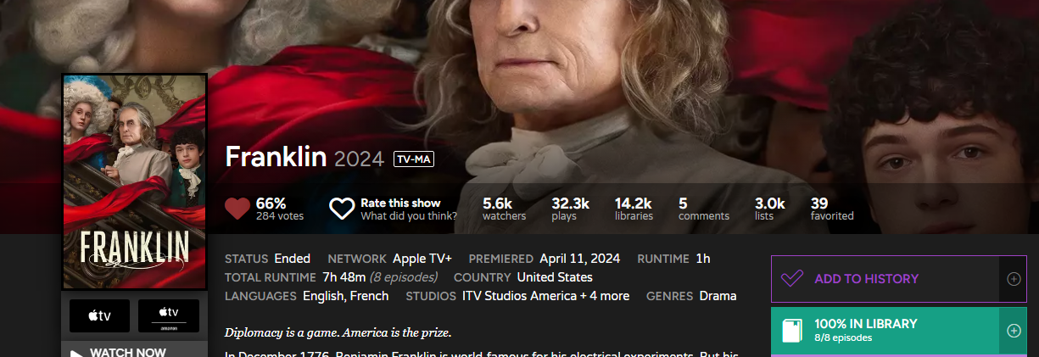Open the Apple TV+ network link

(422, 259)
